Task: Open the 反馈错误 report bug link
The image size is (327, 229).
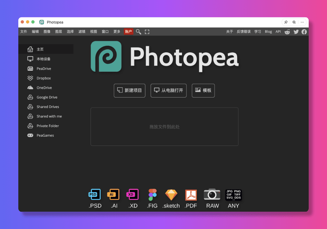Action: pyautogui.click(x=244, y=31)
